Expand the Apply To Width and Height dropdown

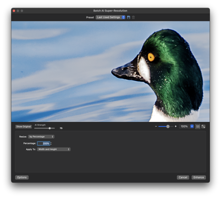(x=54, y=149)
